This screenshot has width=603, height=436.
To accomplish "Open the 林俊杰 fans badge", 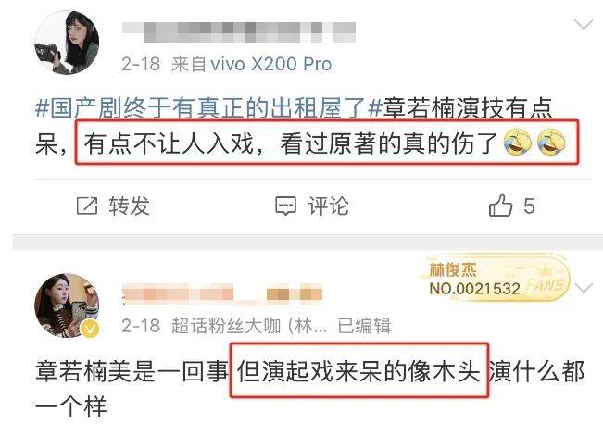I will pyautogui.click(x=495, y=280).
